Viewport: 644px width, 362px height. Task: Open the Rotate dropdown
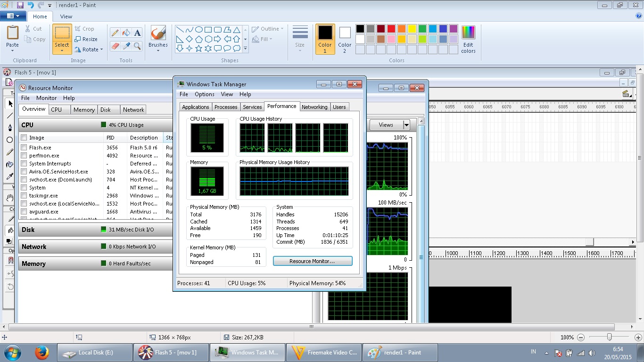pyautogui.click(x=101, y=49)
